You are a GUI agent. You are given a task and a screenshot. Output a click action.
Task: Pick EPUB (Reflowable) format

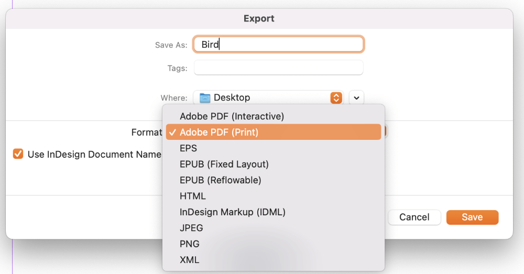(274, 180)
